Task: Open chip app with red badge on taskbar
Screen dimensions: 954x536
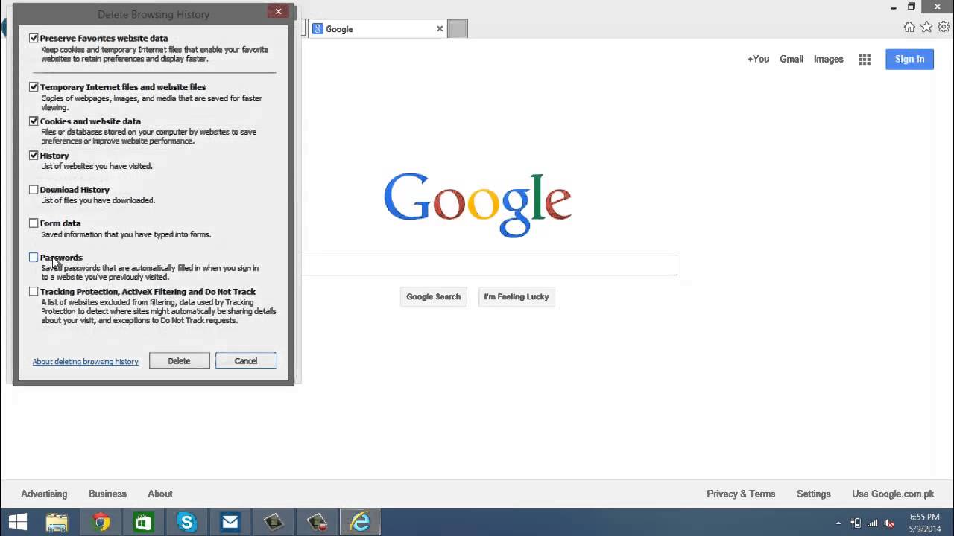Action: pos(317,523)
